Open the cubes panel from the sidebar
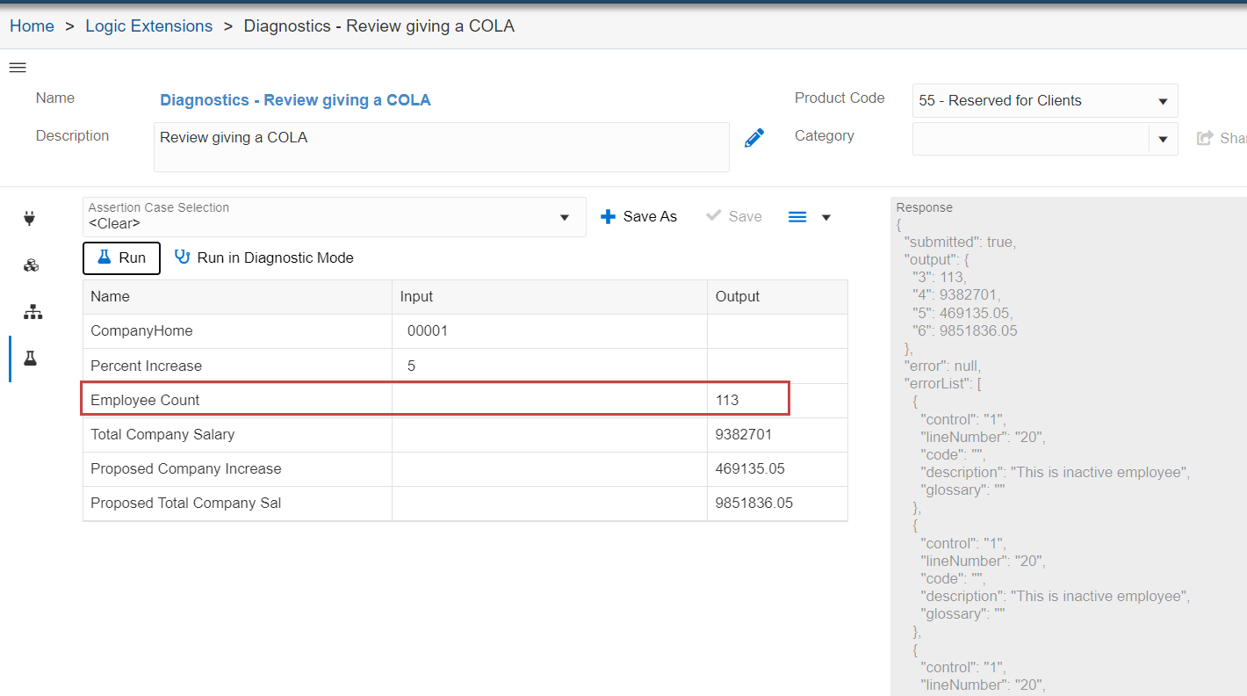 click(30, 265)
